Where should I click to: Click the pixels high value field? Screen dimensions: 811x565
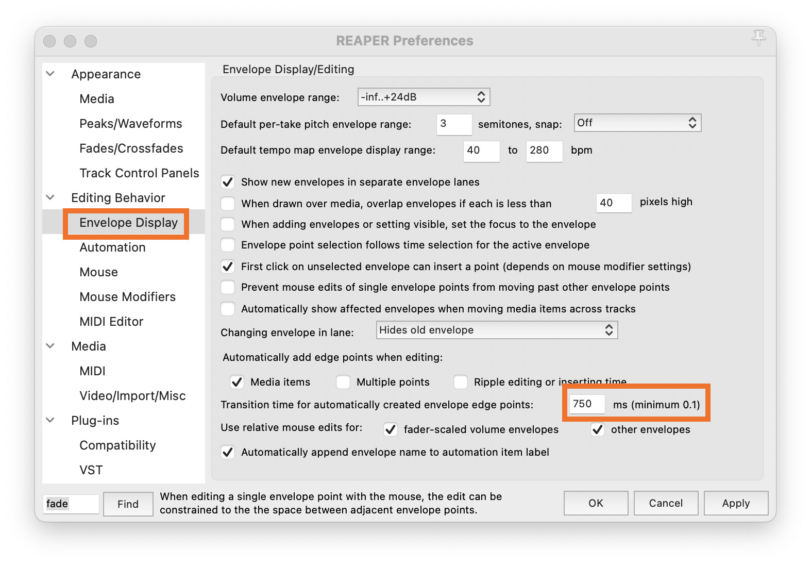coord(614,203)
